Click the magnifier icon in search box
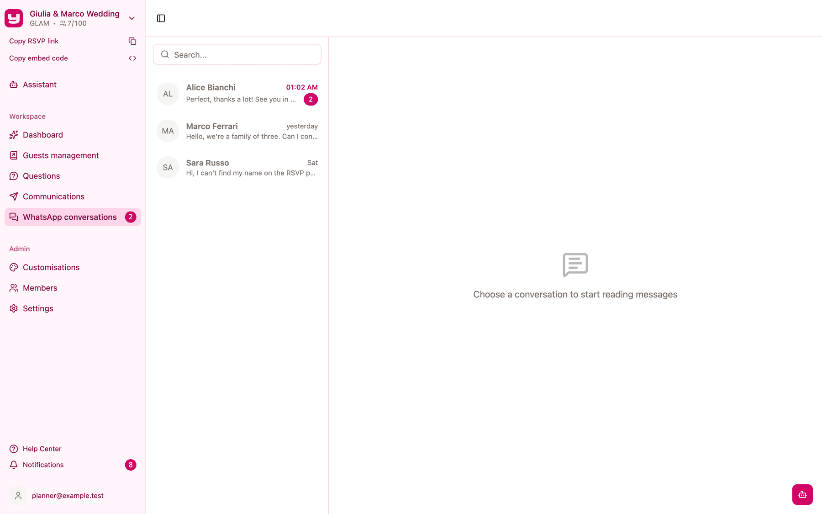 165,54
